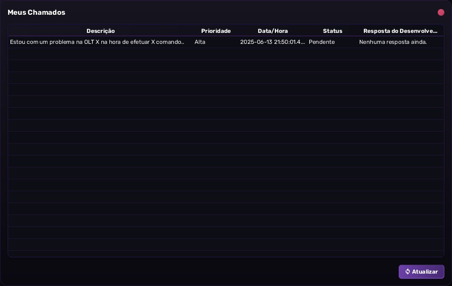Viewport: 452px width, 286px height.
Task: Click the Atualizar button label
Action: tap(424, 272)
